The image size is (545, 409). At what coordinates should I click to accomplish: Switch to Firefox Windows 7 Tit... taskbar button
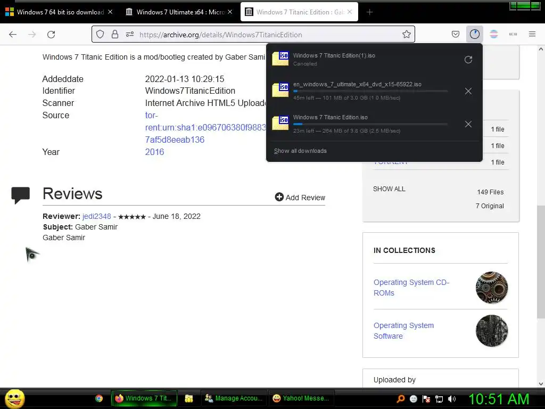coord(144,398)
